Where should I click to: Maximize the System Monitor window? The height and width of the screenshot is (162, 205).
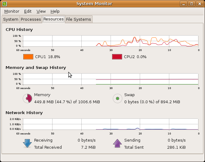coord(192,4)
